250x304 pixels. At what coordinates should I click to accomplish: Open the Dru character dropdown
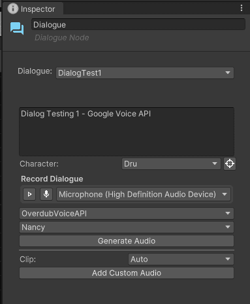171,163
